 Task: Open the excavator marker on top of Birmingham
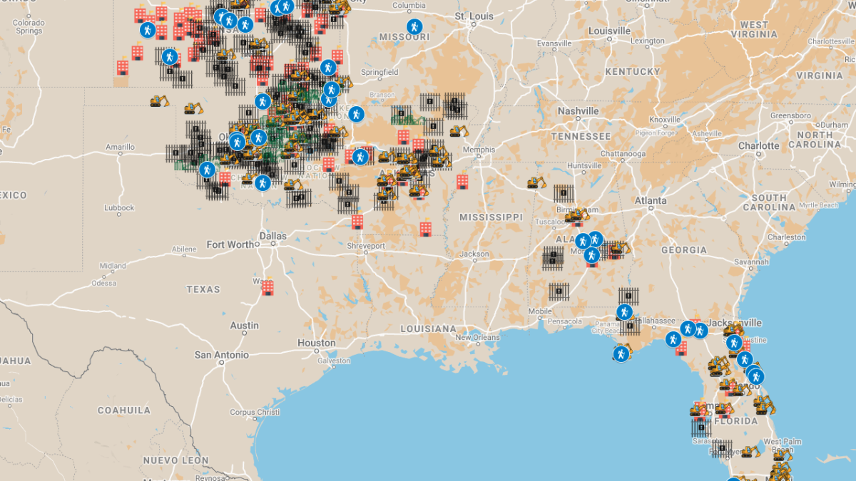[576, 214]
